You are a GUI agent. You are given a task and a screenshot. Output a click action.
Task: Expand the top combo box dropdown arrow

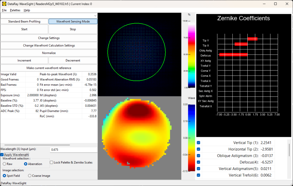pyautogui.click(x=95, y=16)
